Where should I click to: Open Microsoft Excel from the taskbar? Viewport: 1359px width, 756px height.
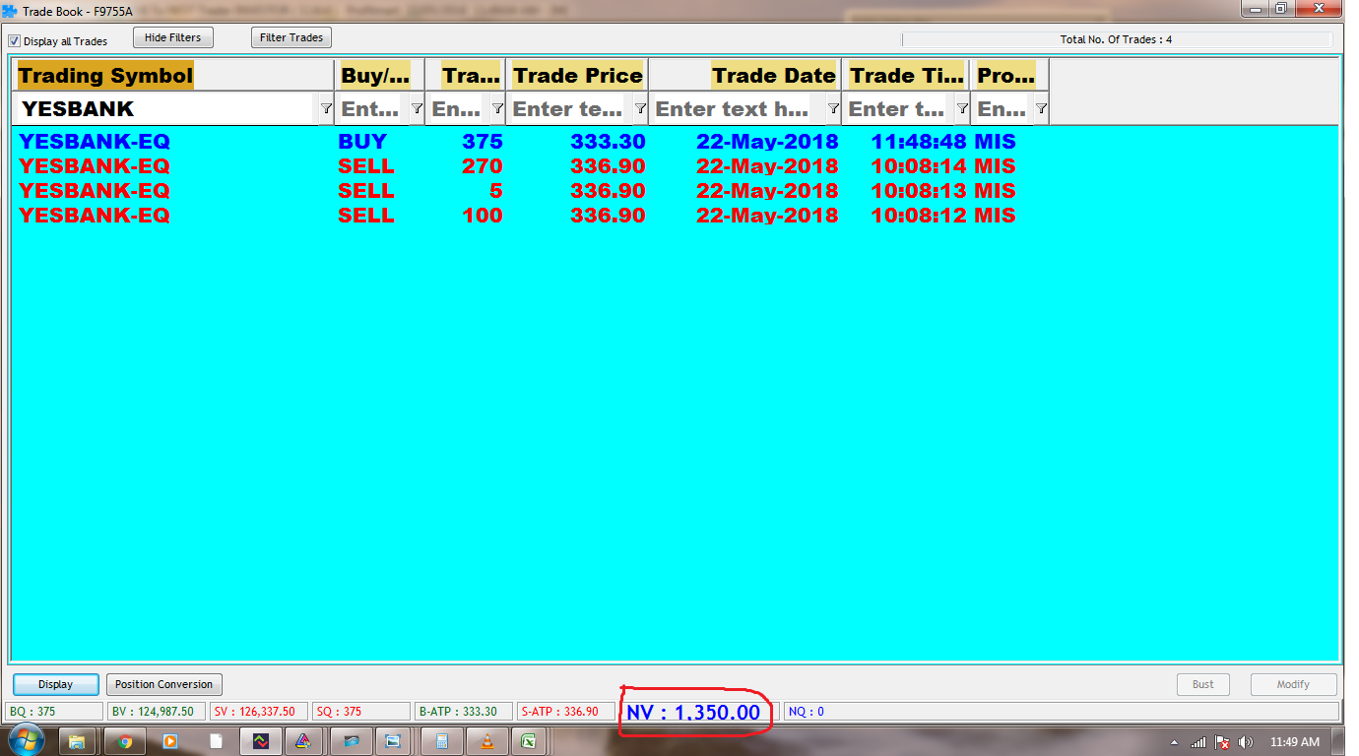pyautogui.click(x=530, y=741)
